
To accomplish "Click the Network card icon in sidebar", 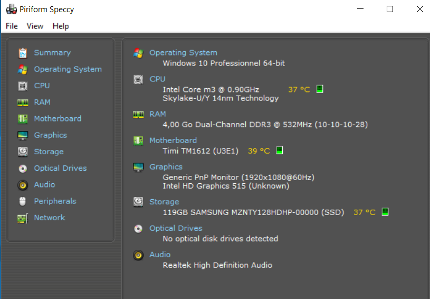I will click(x=23, y=218).
